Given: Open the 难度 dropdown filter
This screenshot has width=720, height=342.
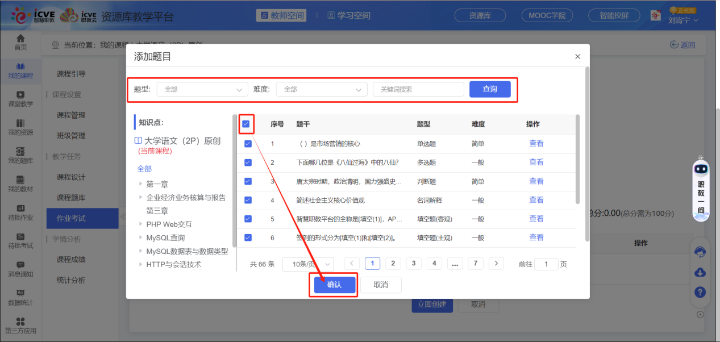Looking at the screenshot, I should coord(322,89).
